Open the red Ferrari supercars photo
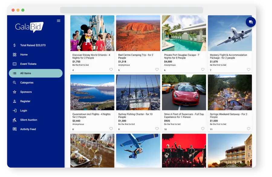The image size is (272, 177). click(184, 92)
